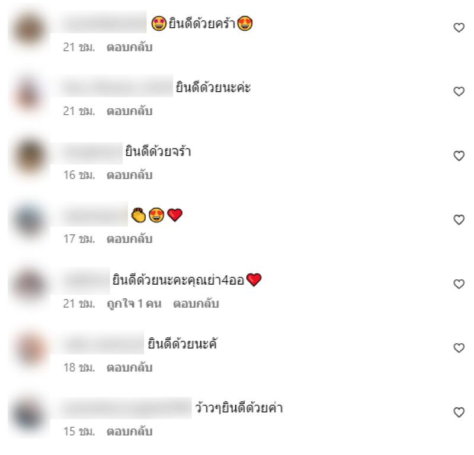The image size is (474, 455).
Task: View who liked via "ถูกใจ 1 คน"
Action: pyautogui.click(x=134, y=304)
